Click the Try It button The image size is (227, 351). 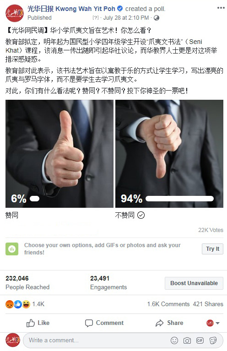coord(212,249)
